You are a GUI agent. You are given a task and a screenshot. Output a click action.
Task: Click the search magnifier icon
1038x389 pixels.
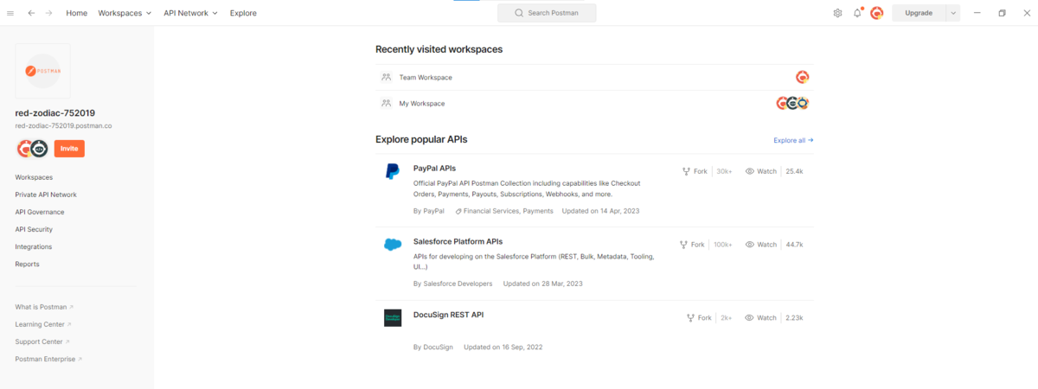[x=519, y=13]
